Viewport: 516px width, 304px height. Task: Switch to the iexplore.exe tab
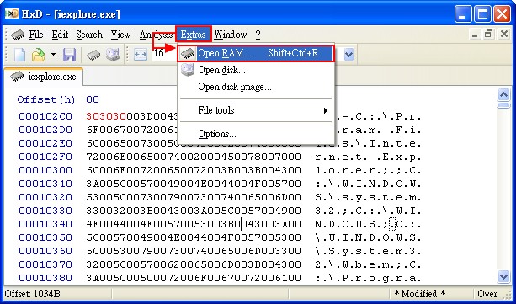pyautogui.click(x=44, y=77)
